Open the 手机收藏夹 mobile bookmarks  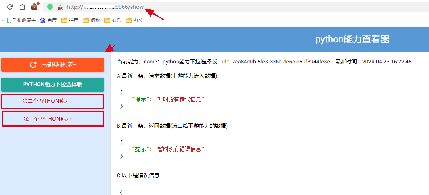pos(21,20)
